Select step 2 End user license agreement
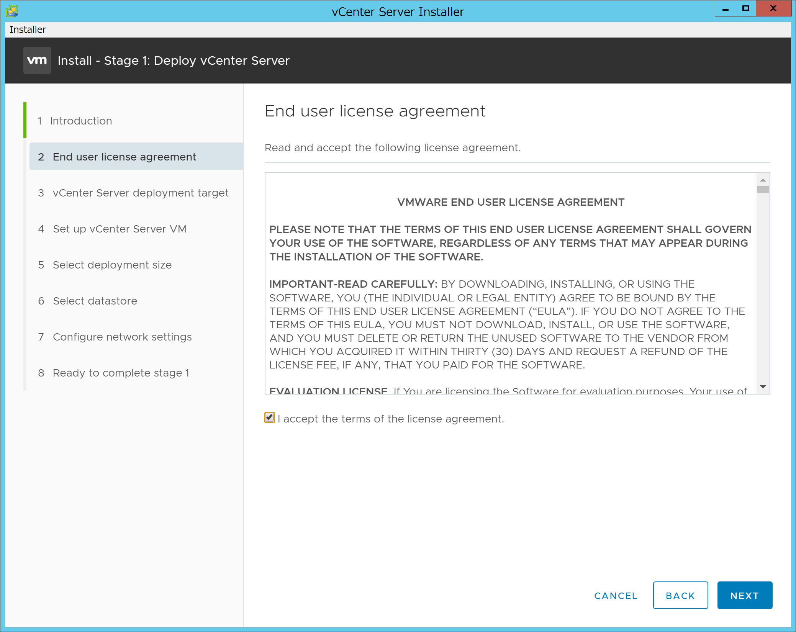This screenshot has height=632, width=796. coord(136,157)
